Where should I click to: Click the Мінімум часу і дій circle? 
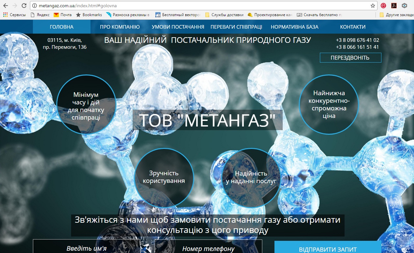pyautogui.click(x=86, y=104)
